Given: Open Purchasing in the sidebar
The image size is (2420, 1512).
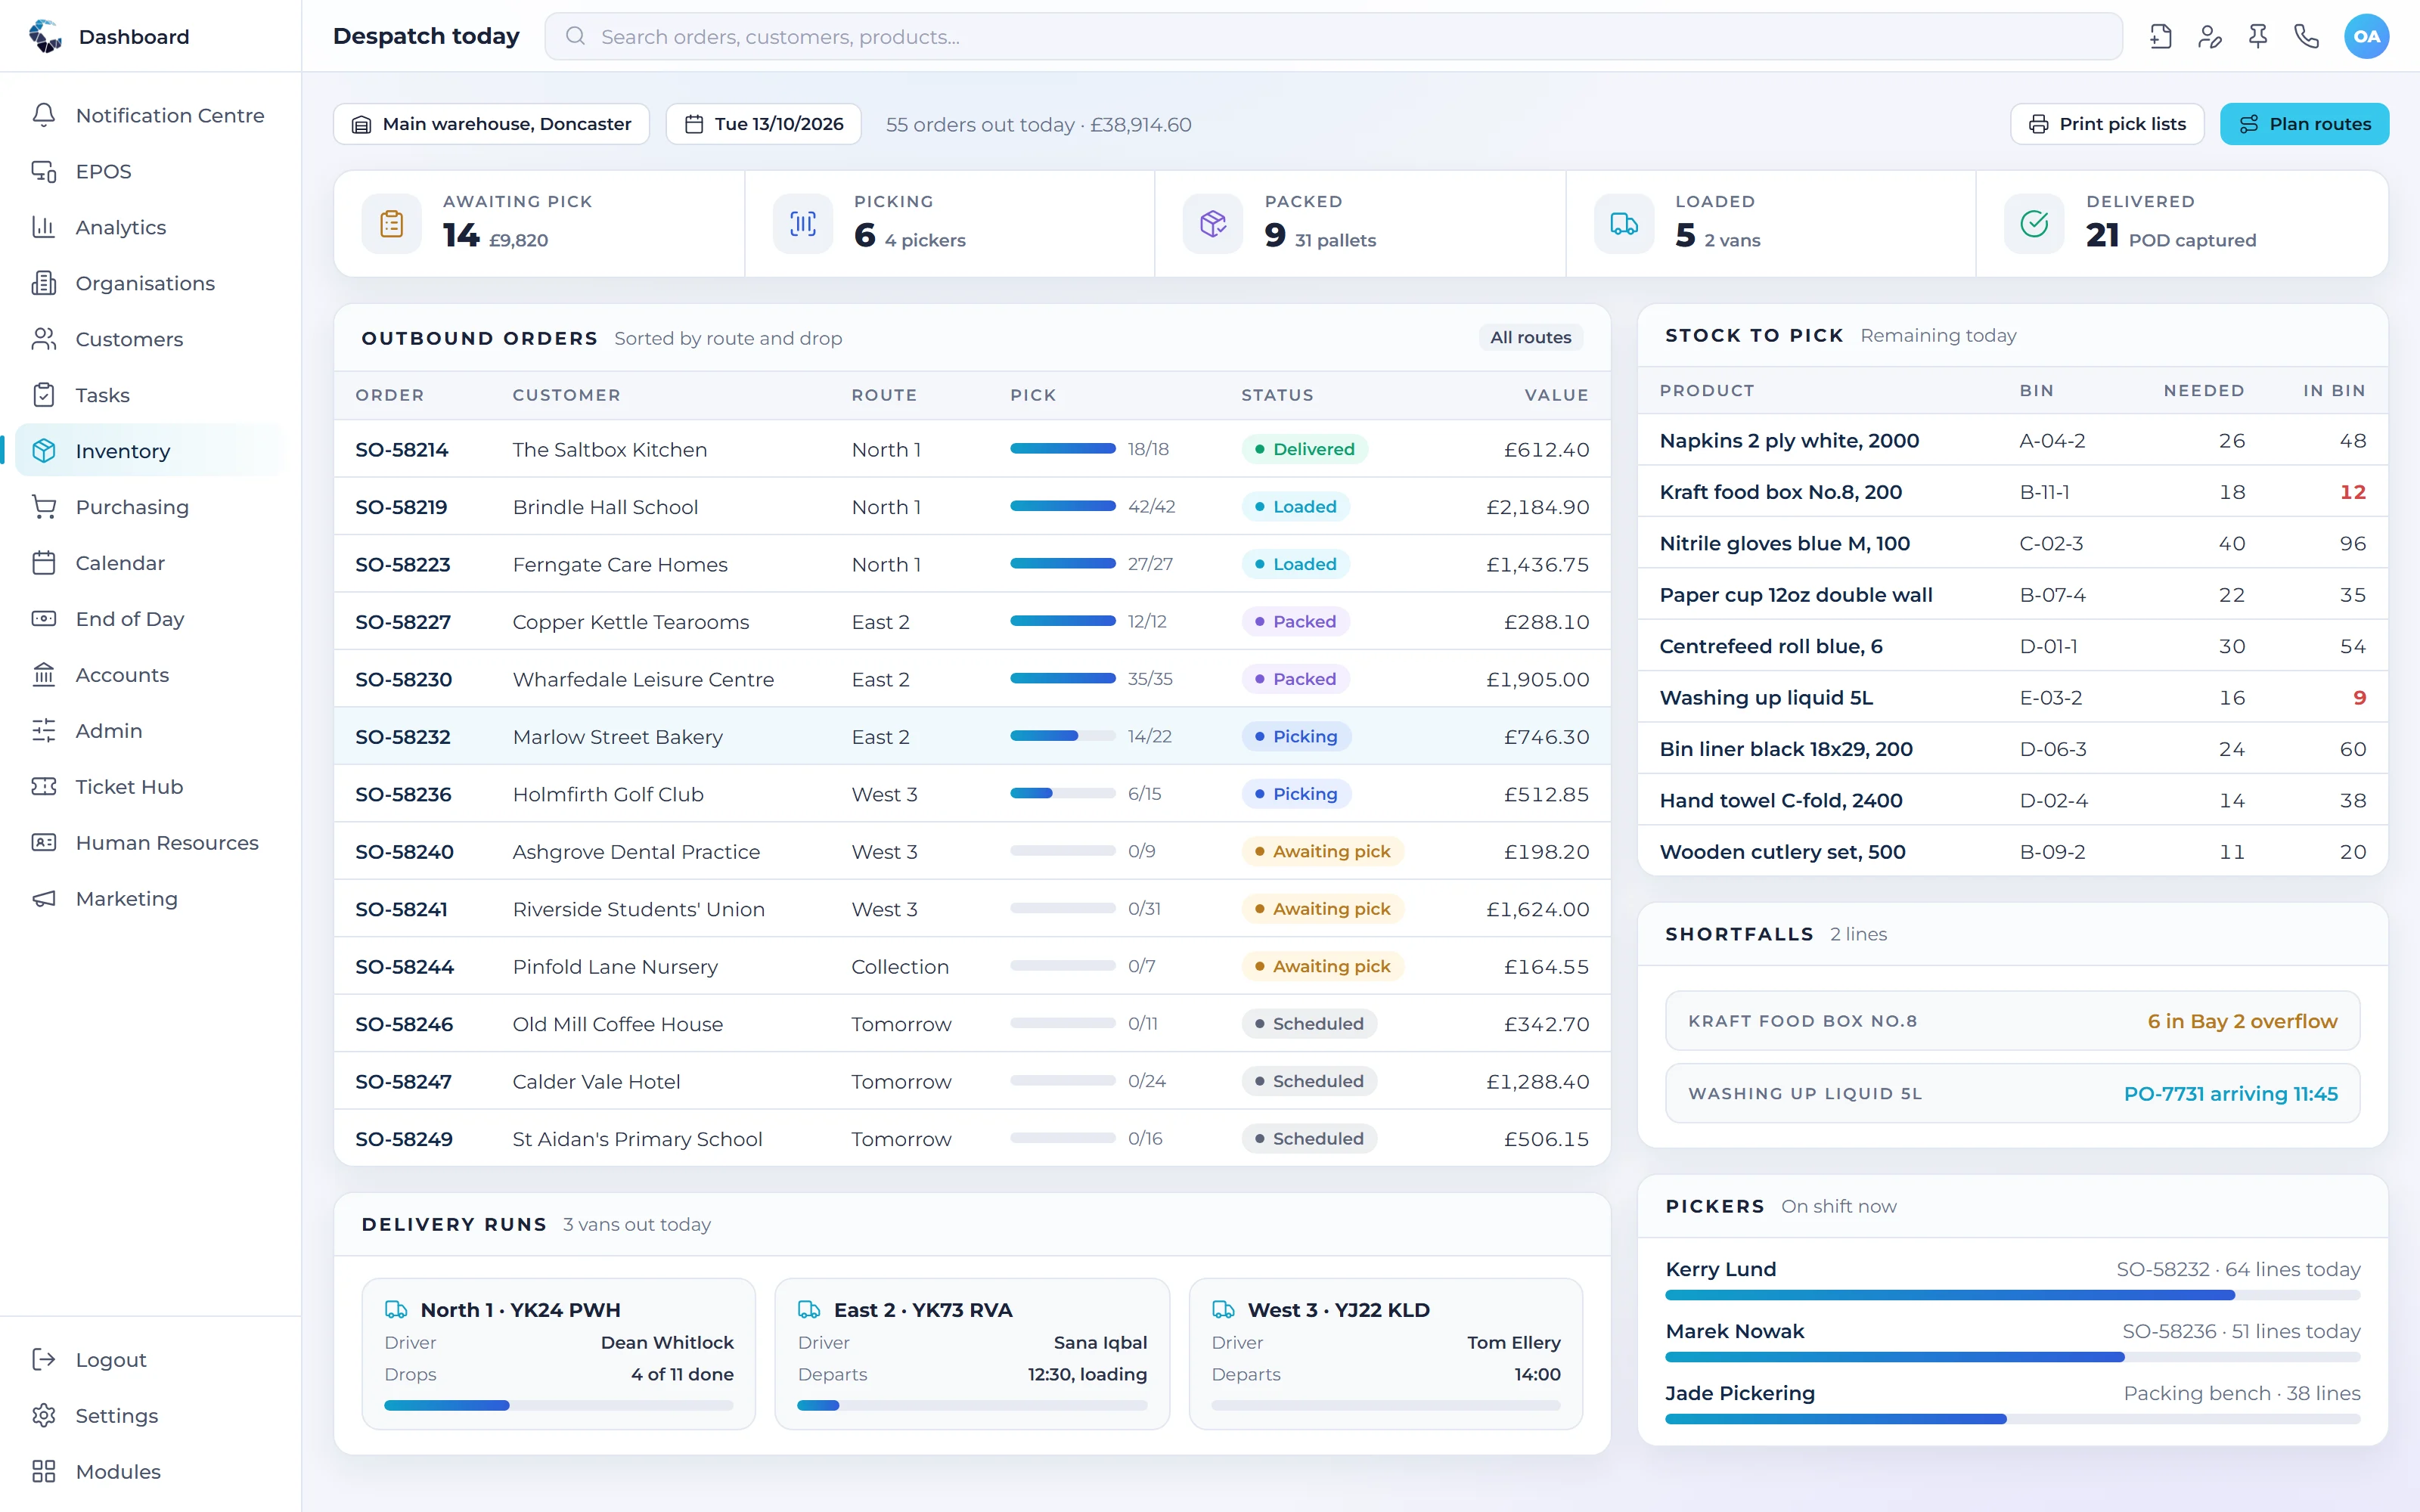Looking at the screenshot, I should tap(149, 507).
